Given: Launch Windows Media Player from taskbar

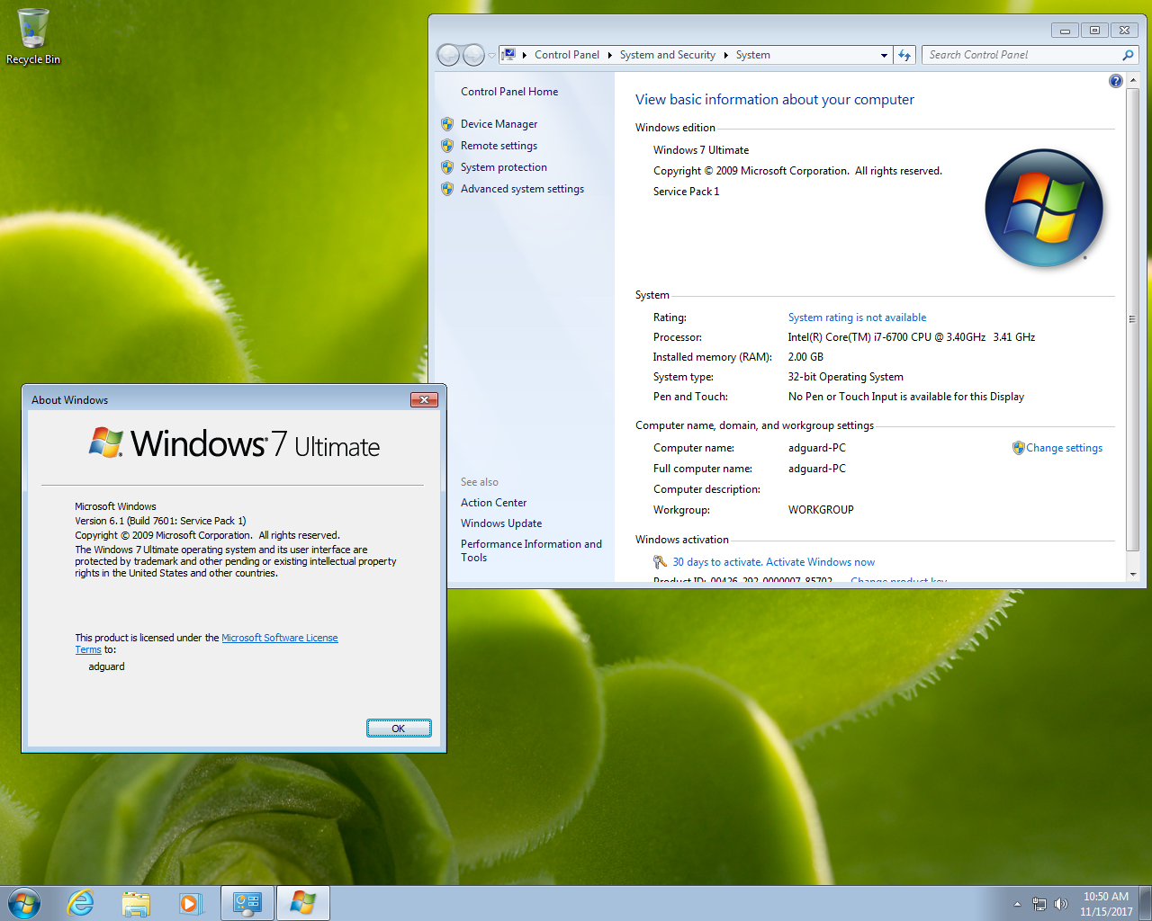Looking at the screenshot, I should [191, 903].
